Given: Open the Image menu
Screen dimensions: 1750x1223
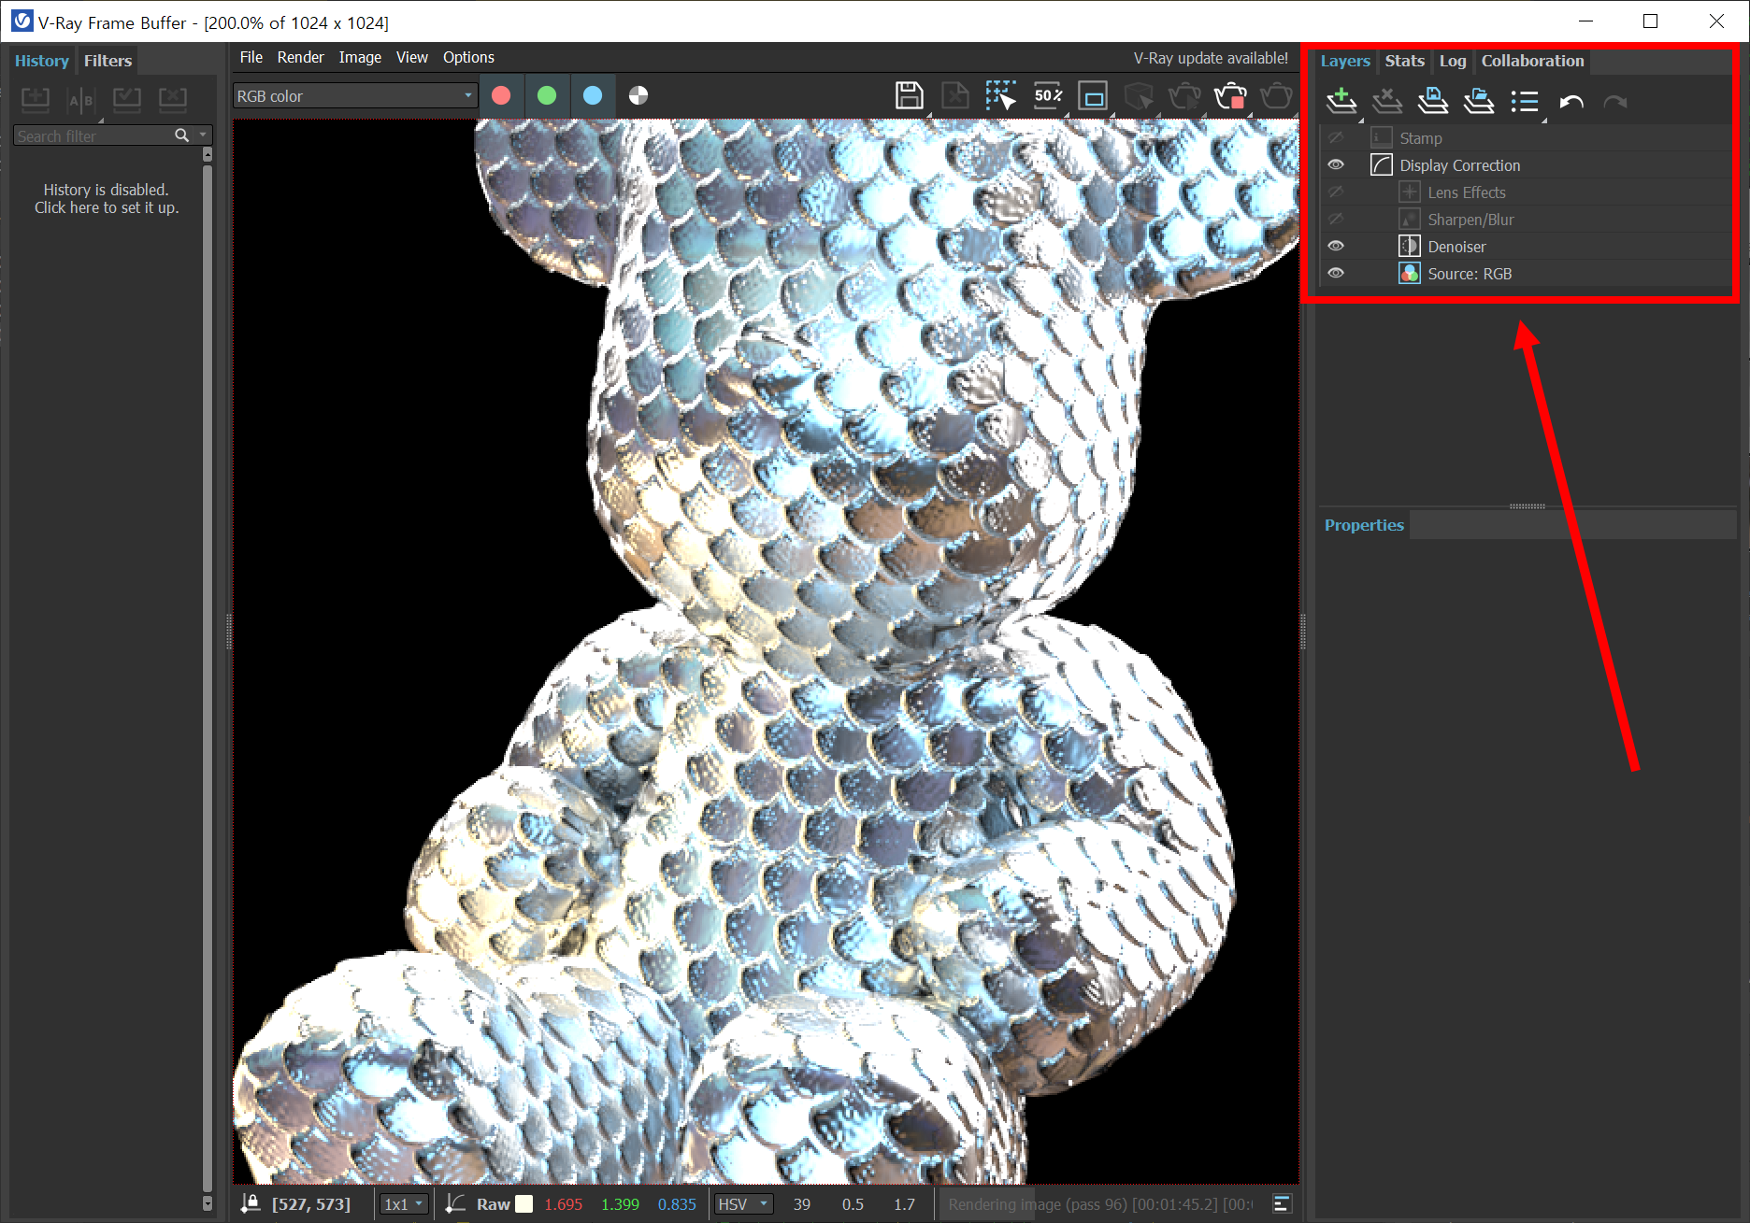Looking at the screenshot, I should click(x=360, y=57).
